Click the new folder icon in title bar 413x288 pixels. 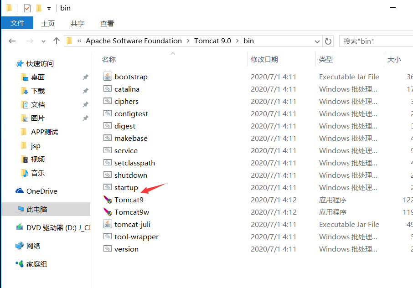point(39,8)
